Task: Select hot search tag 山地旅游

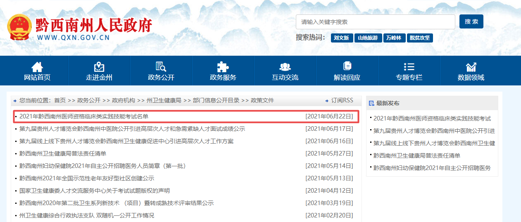Action: (368, 38)
